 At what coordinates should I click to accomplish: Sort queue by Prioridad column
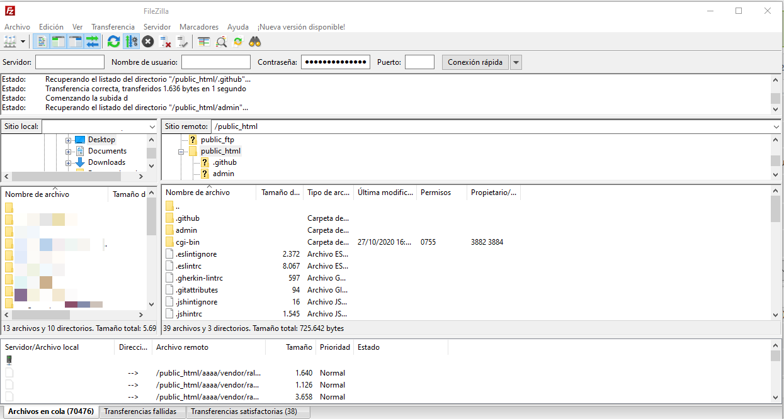pyautogui.click(x=334, y=347)
